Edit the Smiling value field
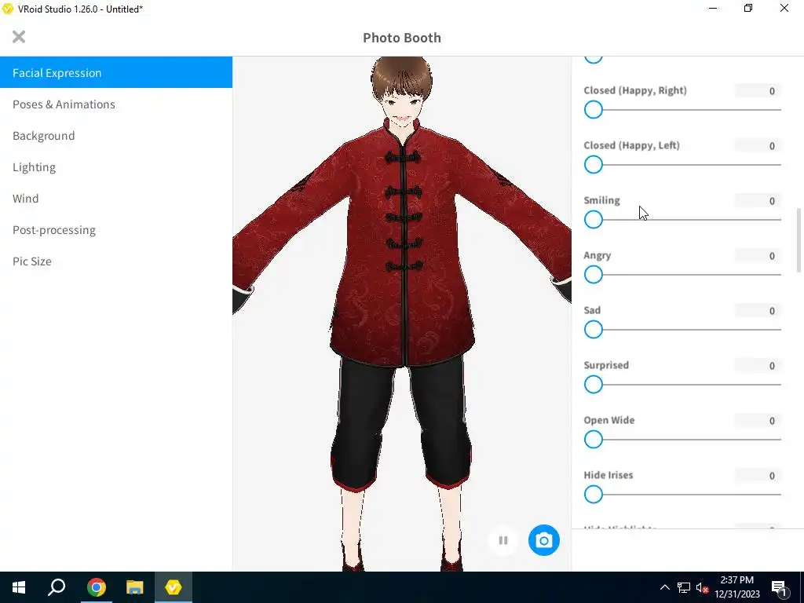 pos(758,200)
